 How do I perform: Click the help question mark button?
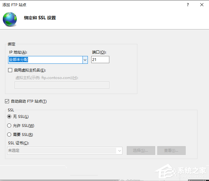click(x=188, y=5)
